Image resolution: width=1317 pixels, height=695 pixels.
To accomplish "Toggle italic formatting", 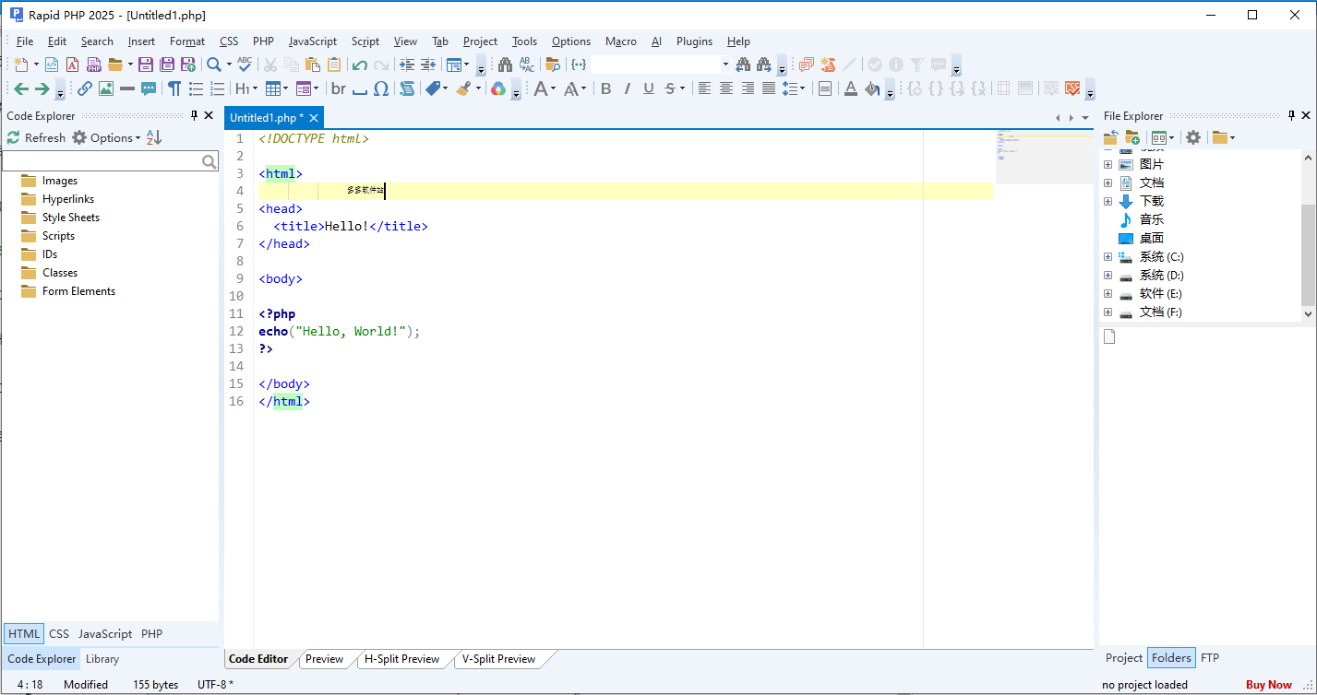I will point(627,88).
